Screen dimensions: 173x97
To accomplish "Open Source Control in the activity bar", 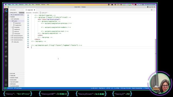I will (6, 20).
